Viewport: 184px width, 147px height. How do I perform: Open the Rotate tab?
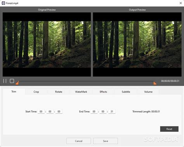[x=59, y=92]
